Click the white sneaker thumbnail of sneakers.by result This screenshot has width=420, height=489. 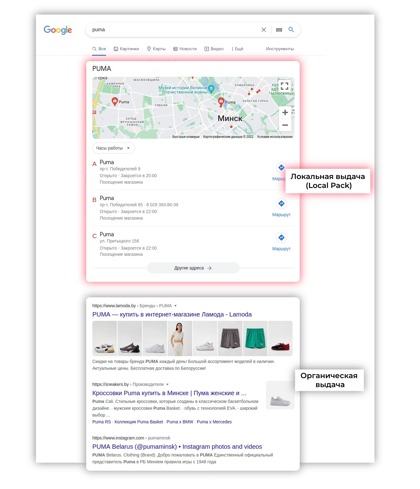click(280, 395)
